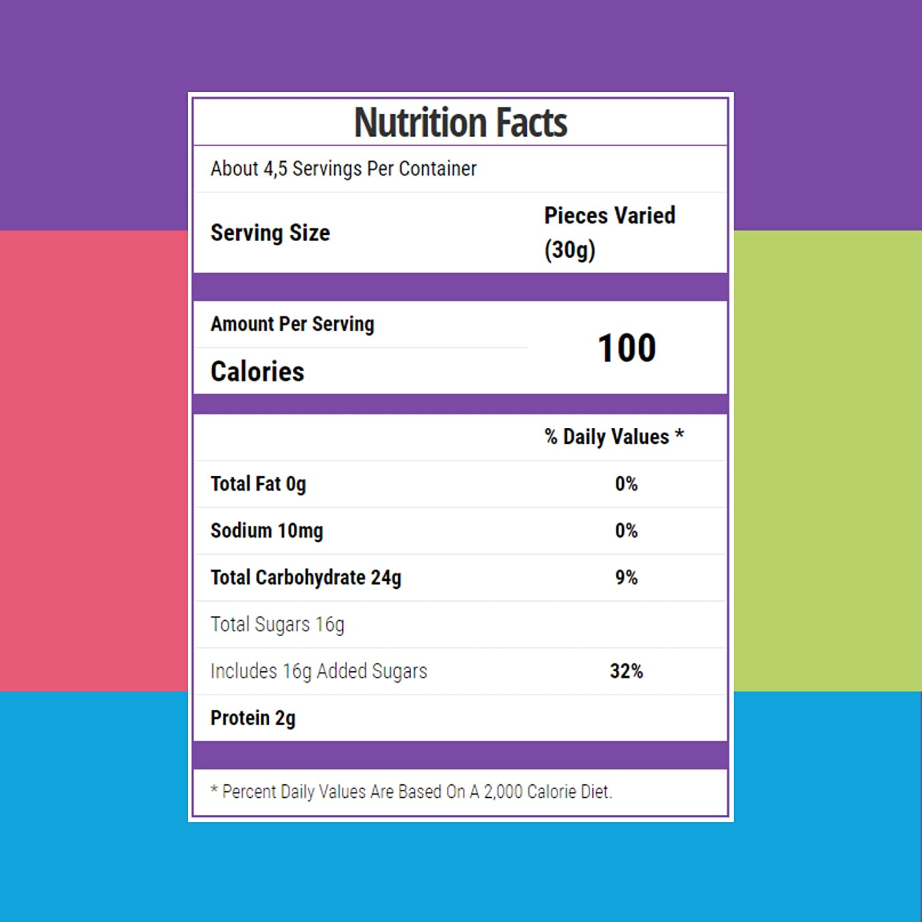Image resolution: width=922 pixels, height=922 pixels.
Task: Select the About 4,5 Servings Per Container text
Action: [343, 168]
